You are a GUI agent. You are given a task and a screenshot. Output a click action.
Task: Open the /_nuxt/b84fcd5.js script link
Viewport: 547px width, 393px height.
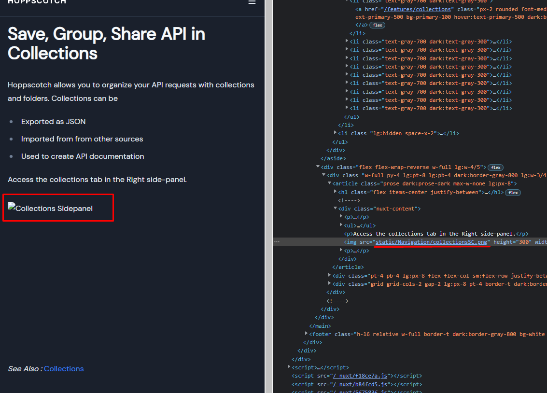360,384
